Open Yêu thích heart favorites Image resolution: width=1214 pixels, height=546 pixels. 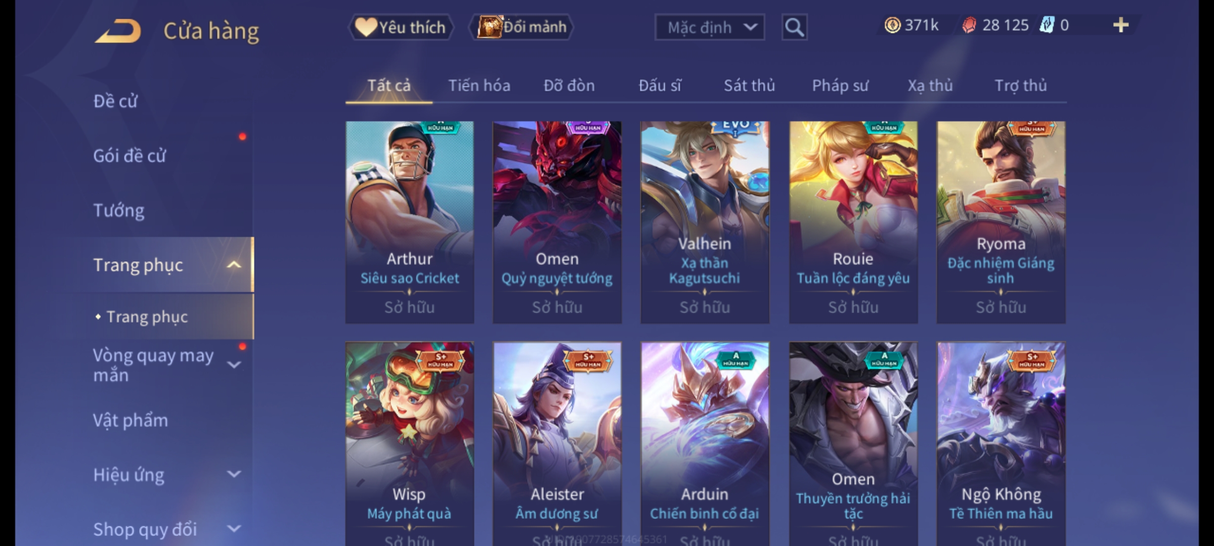[401, 27]
